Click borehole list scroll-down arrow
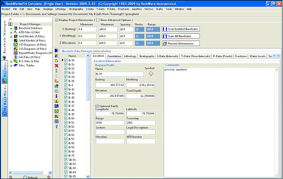The image size is (283, 179). (x=88, y=177)
